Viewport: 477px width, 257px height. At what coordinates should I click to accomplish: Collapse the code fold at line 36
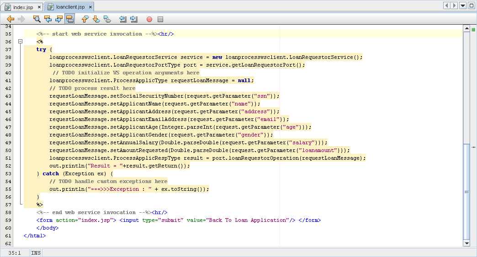coord(21,42)
